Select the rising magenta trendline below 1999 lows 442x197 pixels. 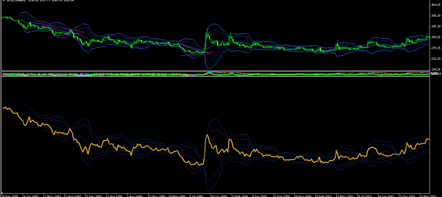click(197, 54)
